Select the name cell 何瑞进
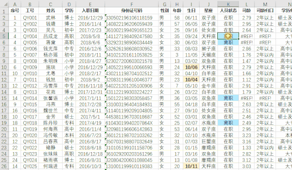The width and height of the screenshot is (292, 170). (x=50, y=166)
